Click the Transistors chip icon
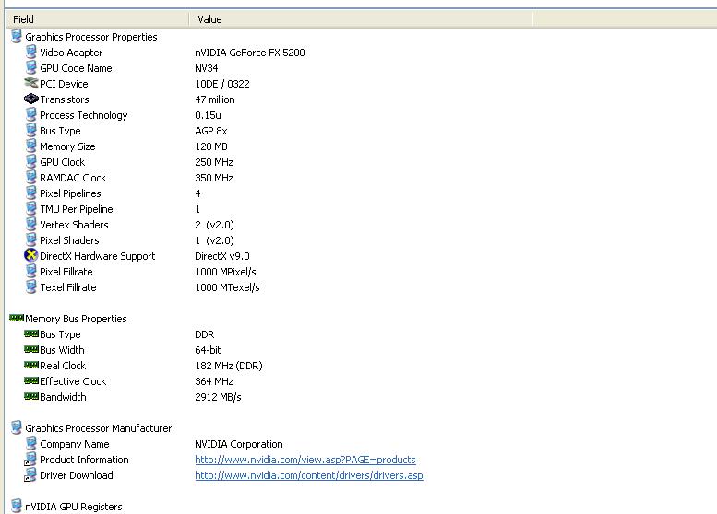 [31, 99]
